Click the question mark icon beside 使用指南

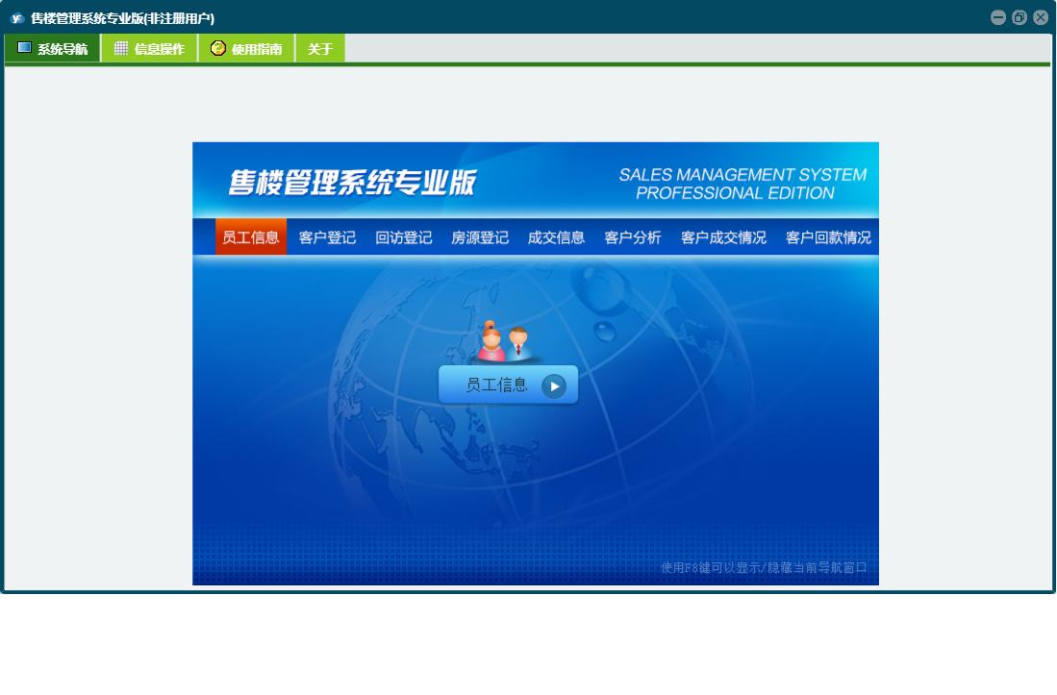pos(218,48)
